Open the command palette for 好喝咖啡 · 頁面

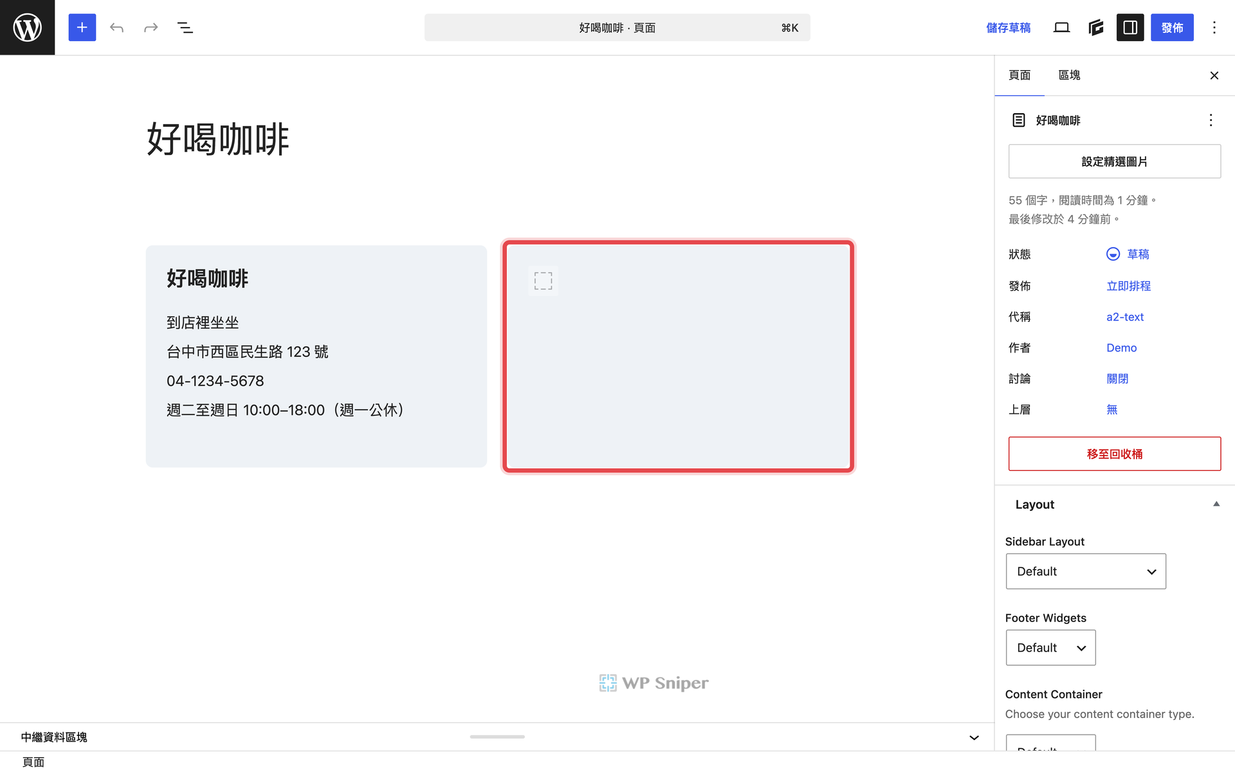click(617, 28)
